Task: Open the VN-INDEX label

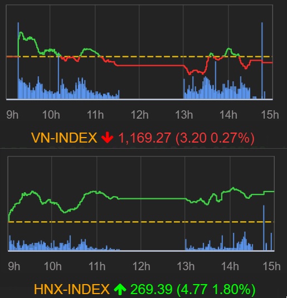Action: (x=64, y=138)
